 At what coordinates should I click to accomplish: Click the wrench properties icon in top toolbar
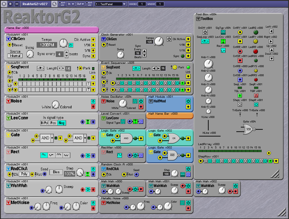(54, 4)
